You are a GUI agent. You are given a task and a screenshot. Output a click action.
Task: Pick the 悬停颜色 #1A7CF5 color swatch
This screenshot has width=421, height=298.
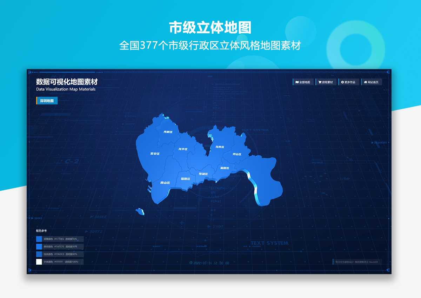39,247
